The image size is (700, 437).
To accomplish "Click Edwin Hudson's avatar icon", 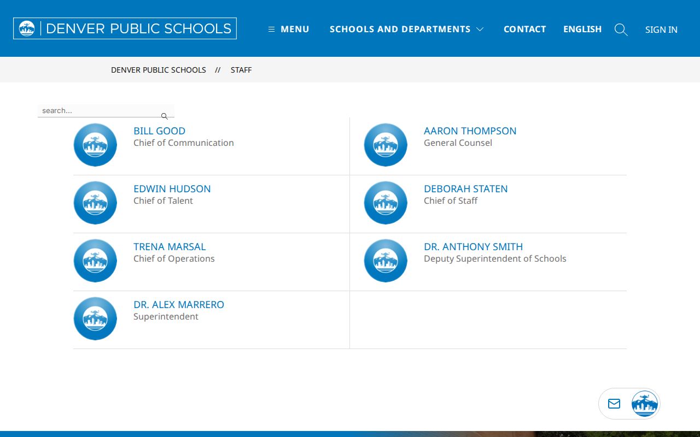I will click(95, 203).
